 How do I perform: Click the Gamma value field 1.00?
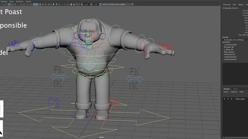pyautogui.click(x=95, y=4)
